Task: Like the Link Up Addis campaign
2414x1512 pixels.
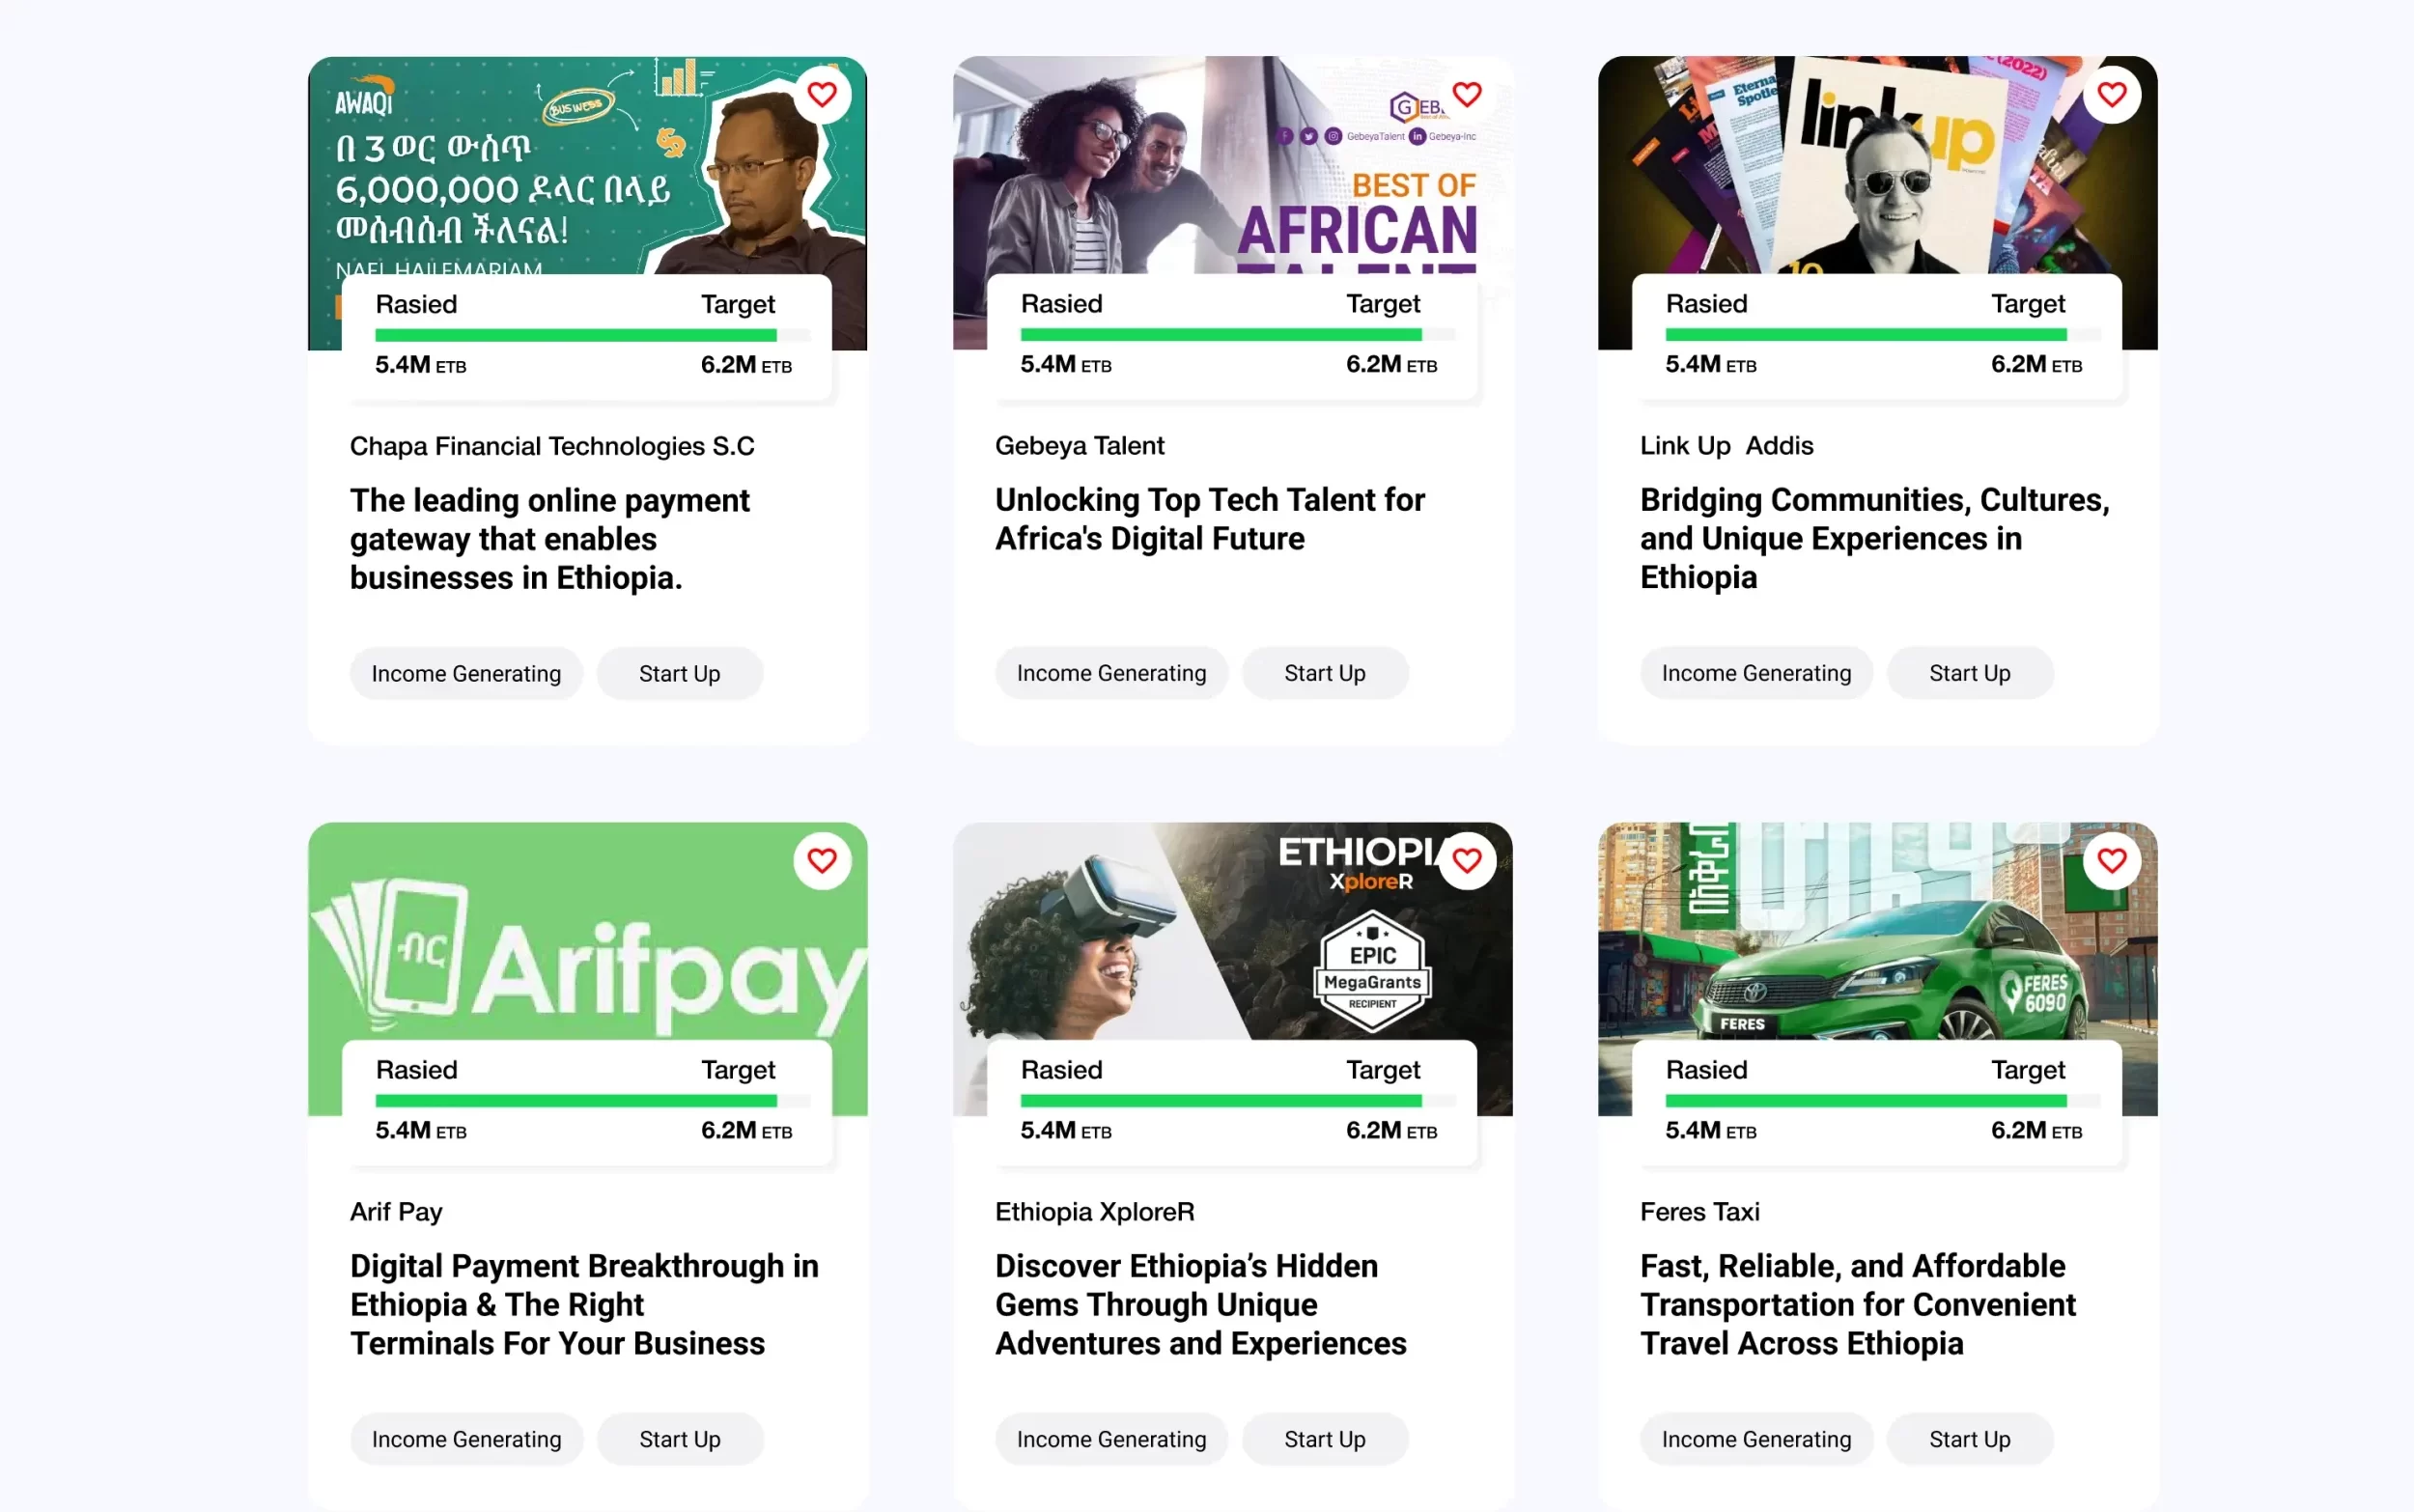Action: [2111, 95]
